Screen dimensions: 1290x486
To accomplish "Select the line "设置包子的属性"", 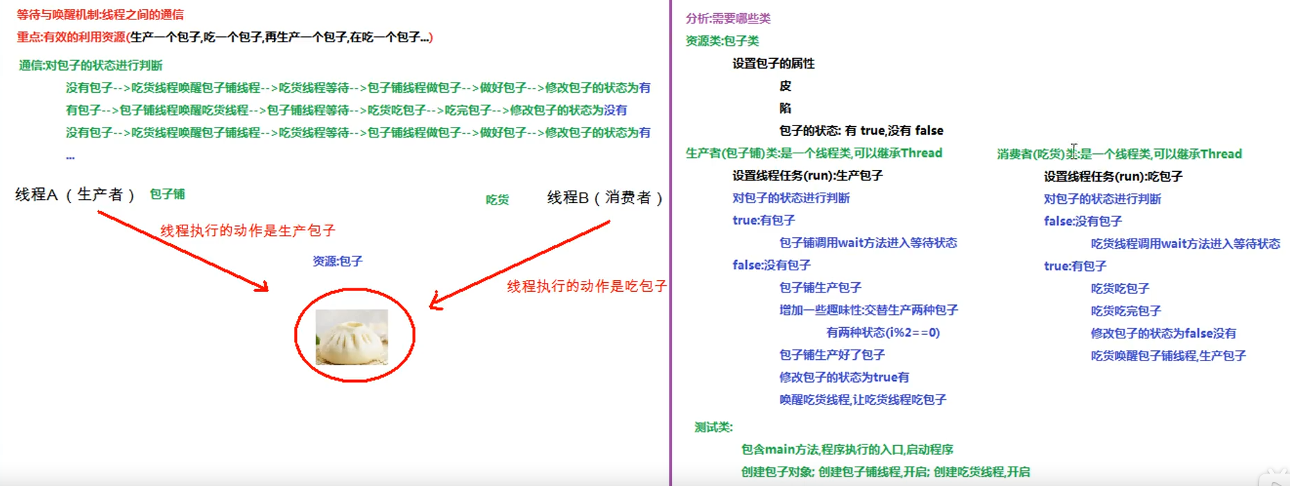I will 773,64.
